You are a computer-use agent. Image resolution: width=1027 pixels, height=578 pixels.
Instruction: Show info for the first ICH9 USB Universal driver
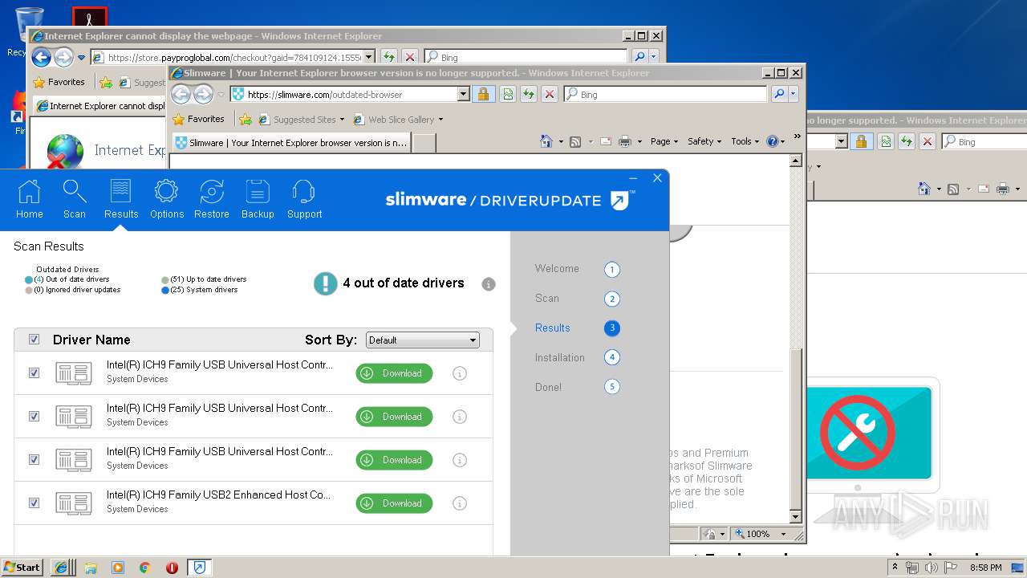click(x=460, y=373)
